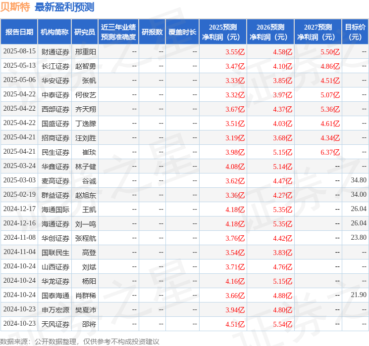
Task: Click the 贝斯特 stock name in title
Action: 15,7
